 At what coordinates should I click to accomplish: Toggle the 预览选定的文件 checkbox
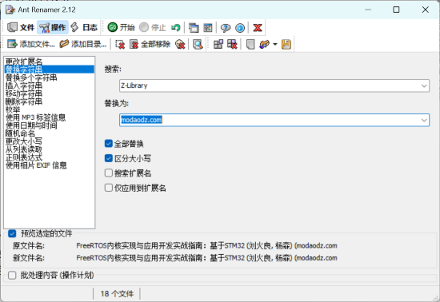pos(12,233)
